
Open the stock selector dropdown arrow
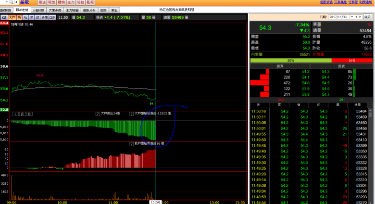pos(7,2)
